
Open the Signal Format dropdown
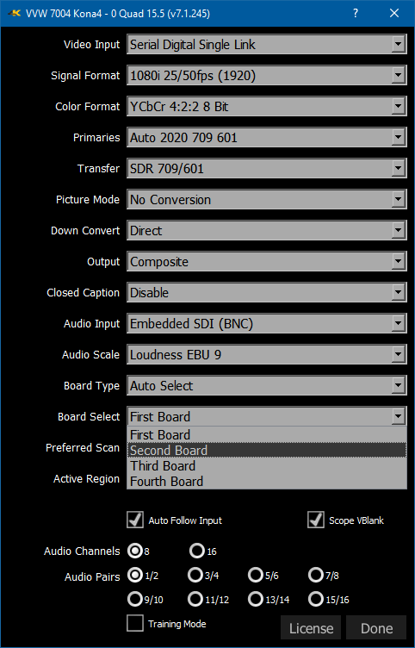click(x=266, y=75)
